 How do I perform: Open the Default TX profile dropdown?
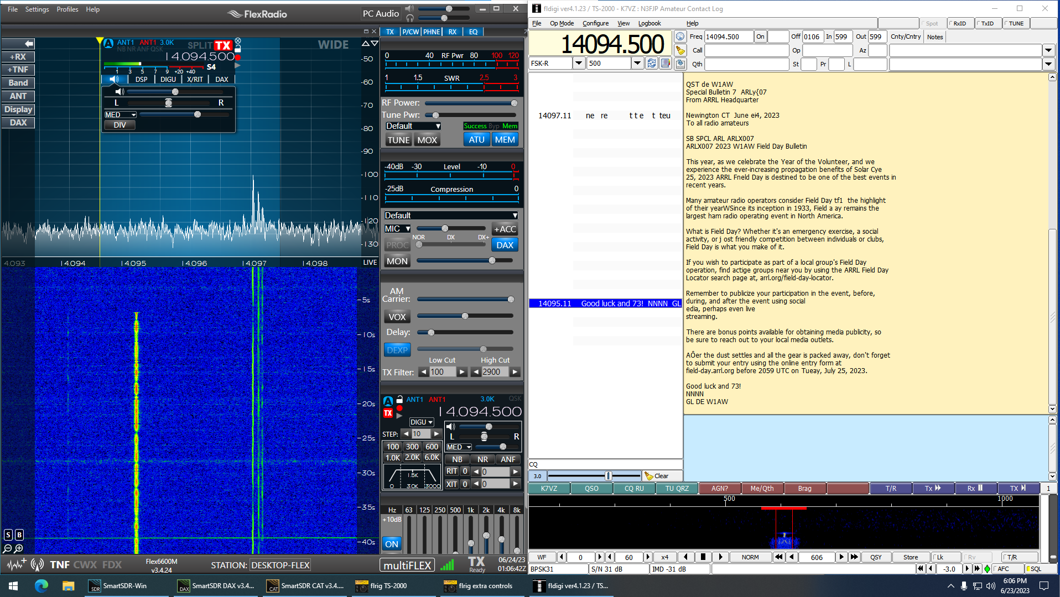[x=413, y=126]
